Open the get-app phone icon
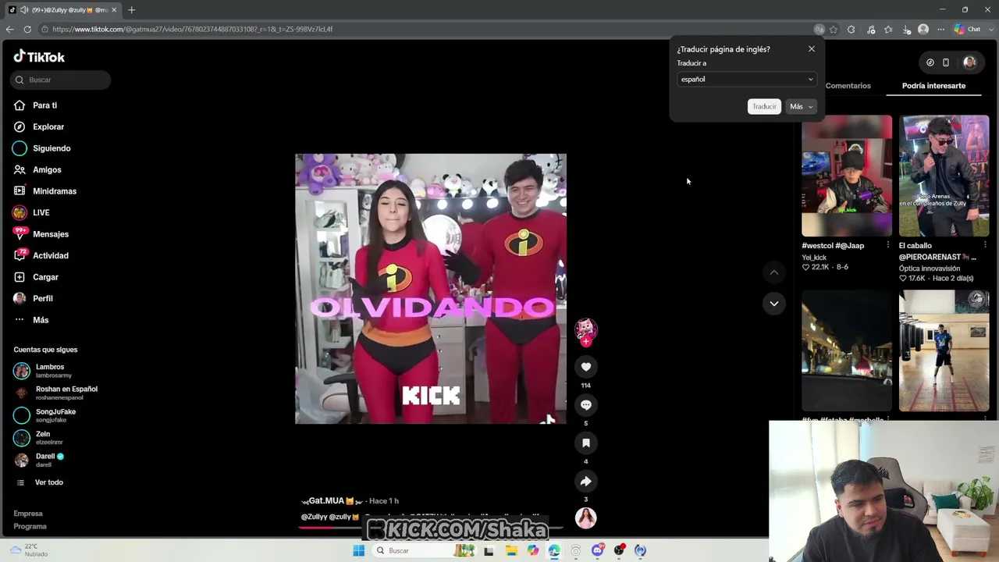 pyautogui.click(x=945, y=62)
